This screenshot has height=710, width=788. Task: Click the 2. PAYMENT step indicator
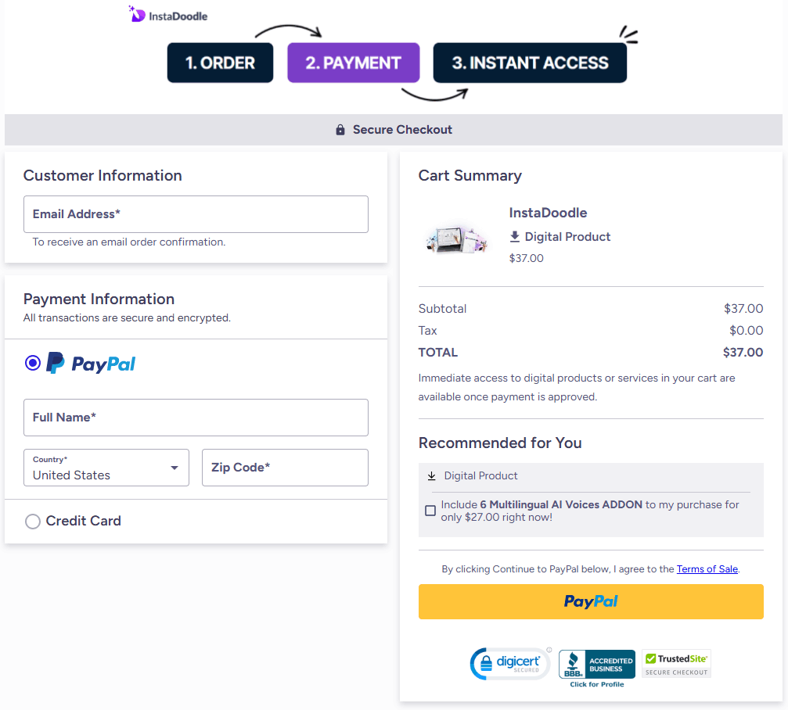[353, 62]
